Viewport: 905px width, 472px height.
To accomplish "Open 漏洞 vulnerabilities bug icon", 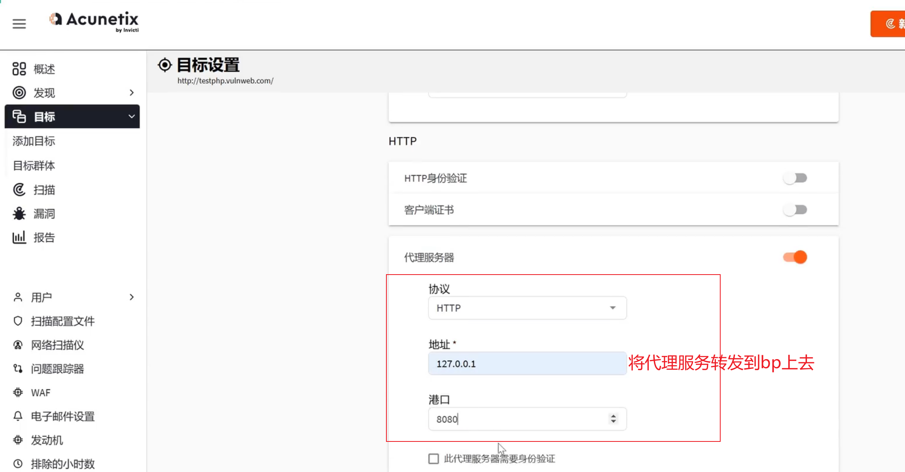I will click(19, 214).
